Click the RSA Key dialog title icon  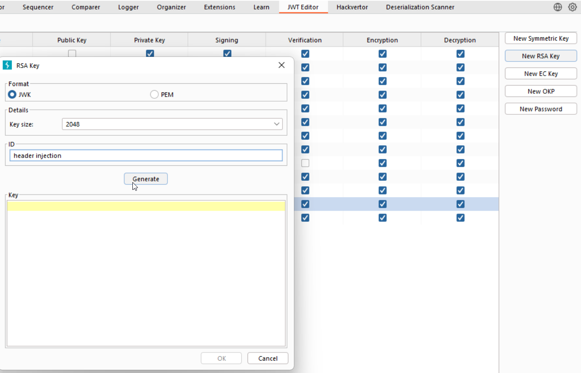(x=7, y=65)
